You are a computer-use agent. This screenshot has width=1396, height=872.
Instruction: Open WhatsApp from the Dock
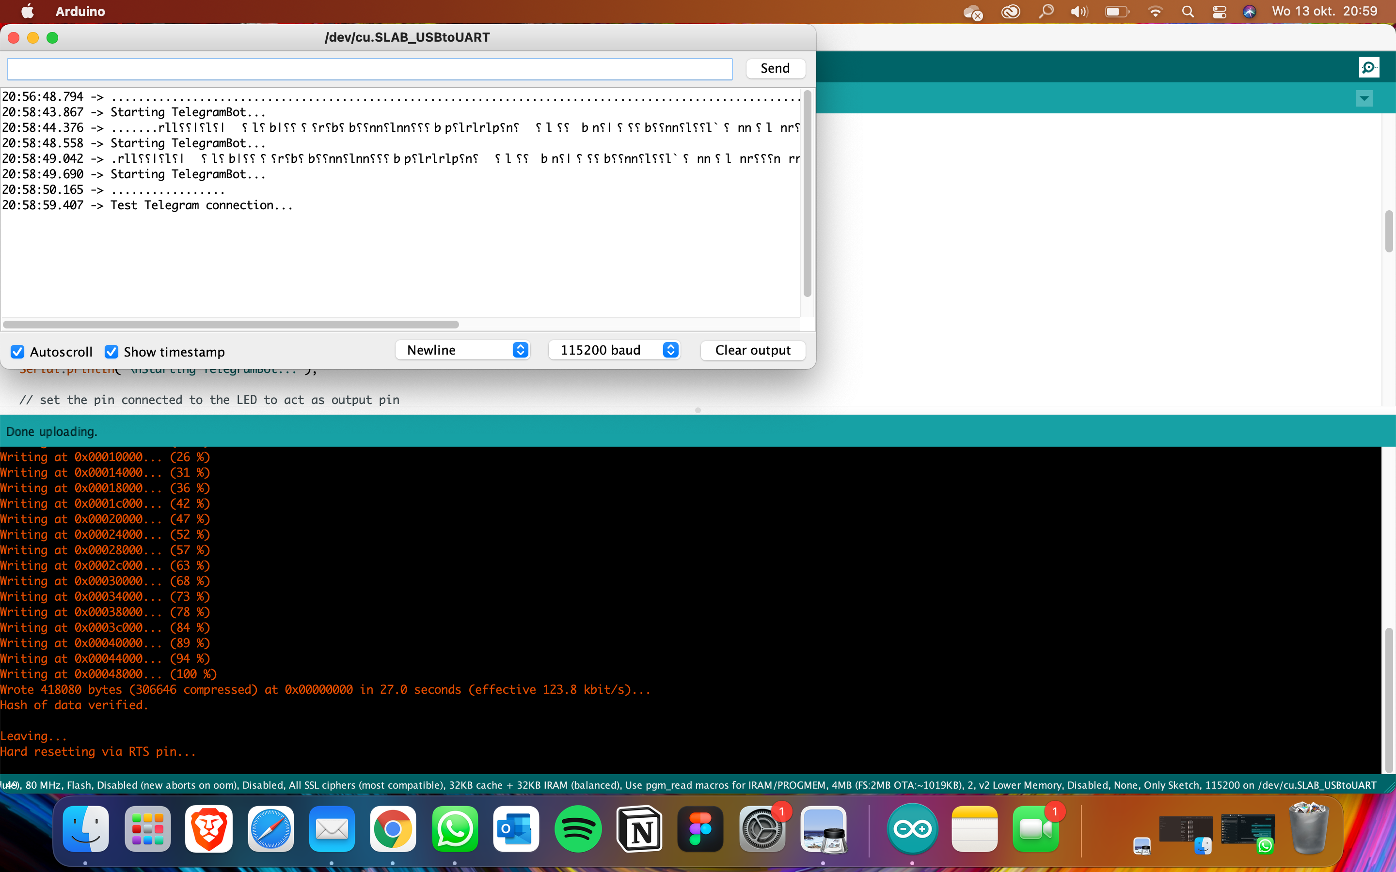[x=455, y=829]
